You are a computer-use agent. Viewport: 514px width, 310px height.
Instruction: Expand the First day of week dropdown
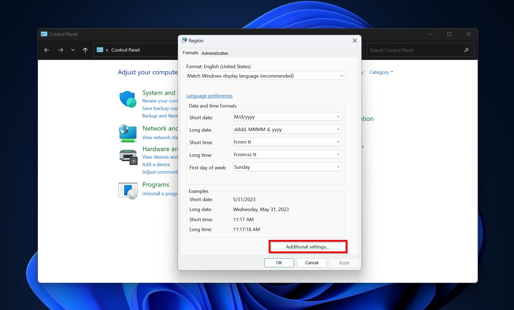(338, 167)
